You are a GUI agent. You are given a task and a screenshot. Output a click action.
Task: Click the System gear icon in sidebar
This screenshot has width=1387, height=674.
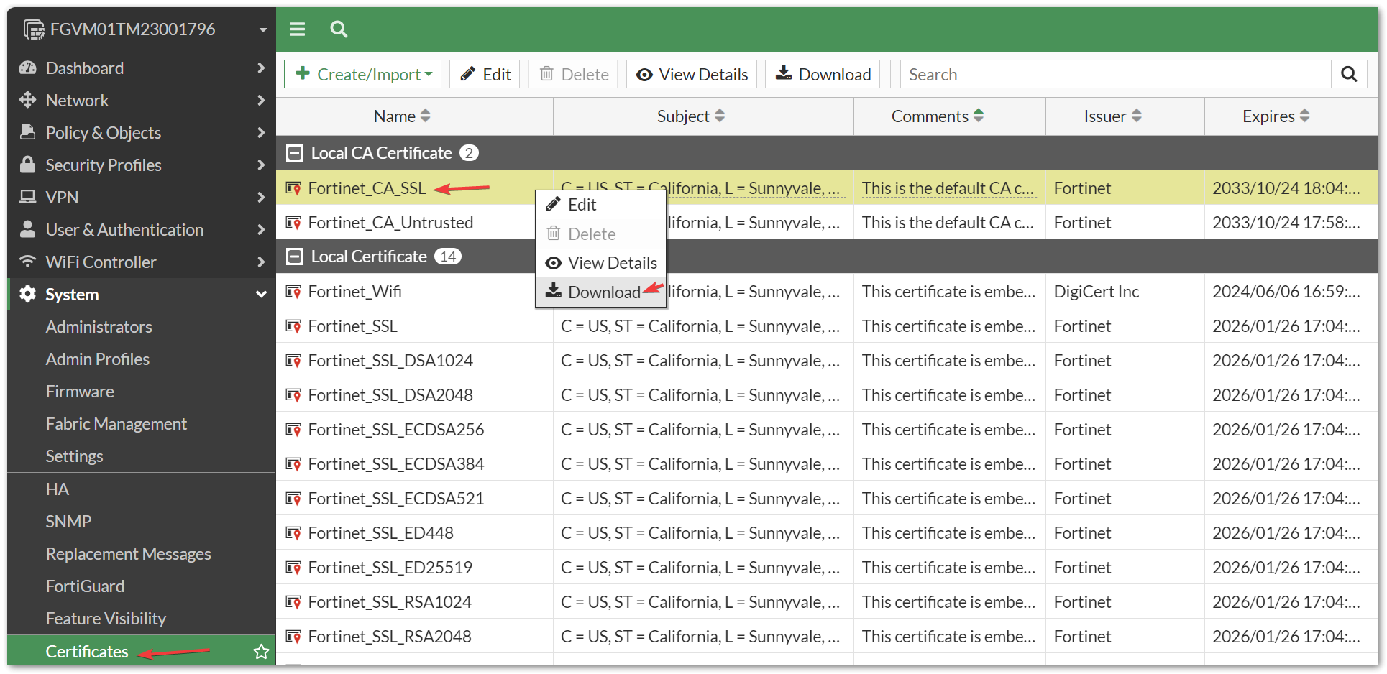pos(28,295)
